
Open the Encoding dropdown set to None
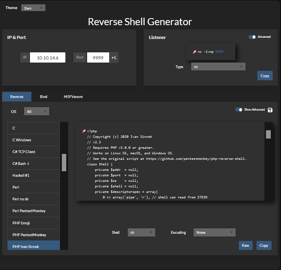214,233
